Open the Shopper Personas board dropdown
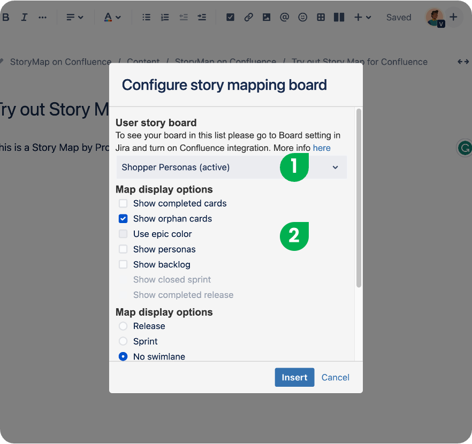Viewport: 472px width, 444px height. click(231, 167)
